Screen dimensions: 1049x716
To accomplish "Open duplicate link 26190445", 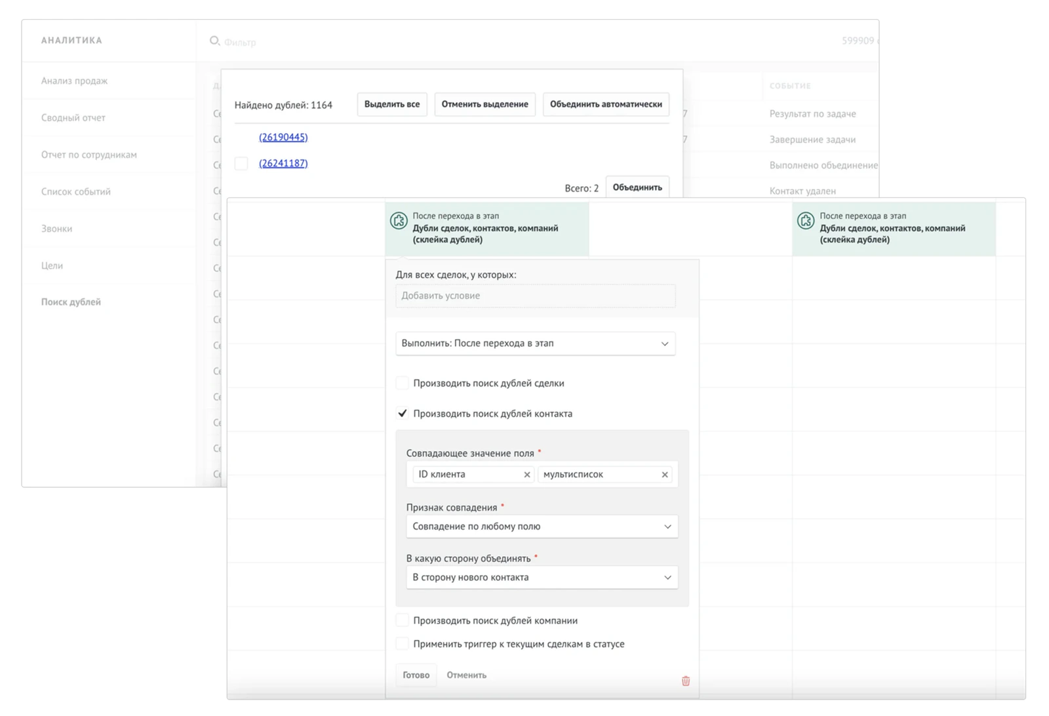I will (x=283, y=137).
